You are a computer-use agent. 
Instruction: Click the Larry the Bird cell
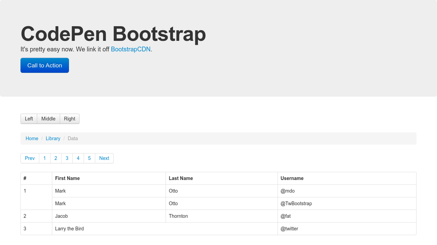69,229
